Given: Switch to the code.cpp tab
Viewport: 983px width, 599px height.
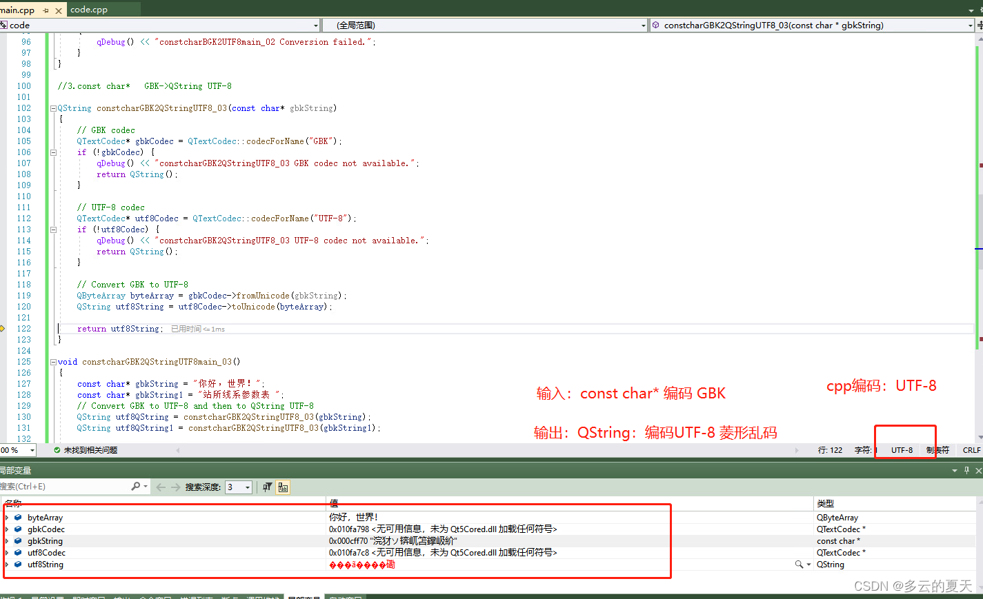Looking at the screenshot, I should (88, 10).
